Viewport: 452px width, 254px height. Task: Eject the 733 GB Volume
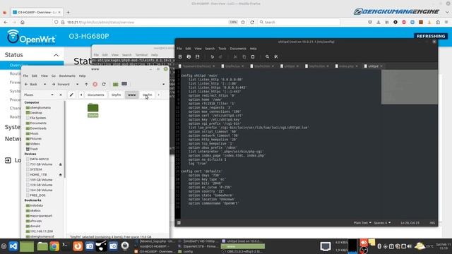(61, 164)
